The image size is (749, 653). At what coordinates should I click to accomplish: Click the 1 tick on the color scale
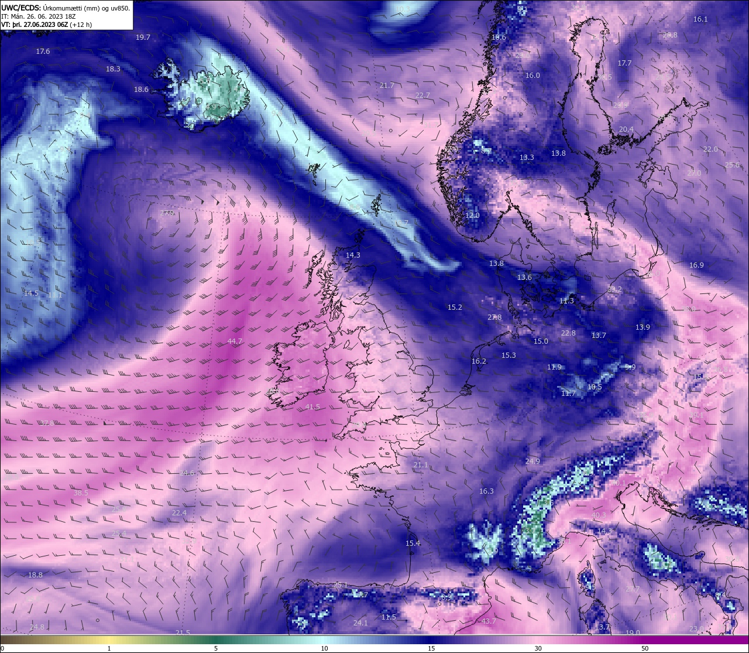coord(109,648)
